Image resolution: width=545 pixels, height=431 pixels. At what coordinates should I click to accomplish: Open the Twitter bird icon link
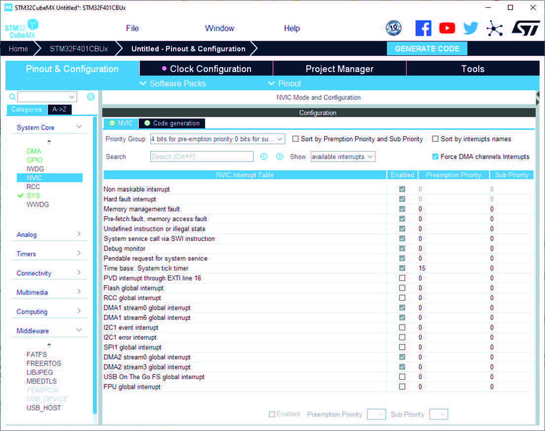470,28
